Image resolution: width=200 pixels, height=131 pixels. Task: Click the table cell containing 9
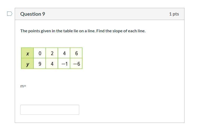40,64
